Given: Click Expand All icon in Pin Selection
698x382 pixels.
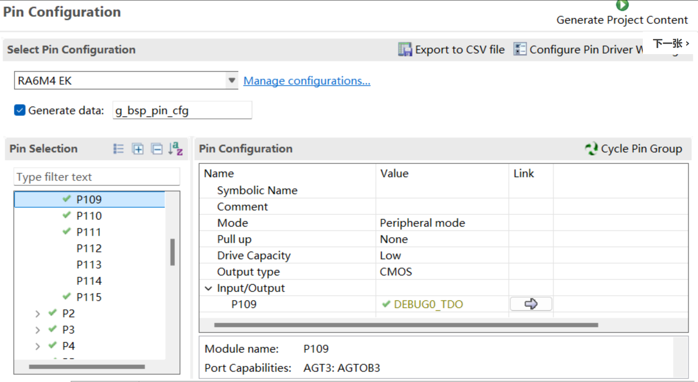Looking at the screenshot, I should [x=138, y=149].
